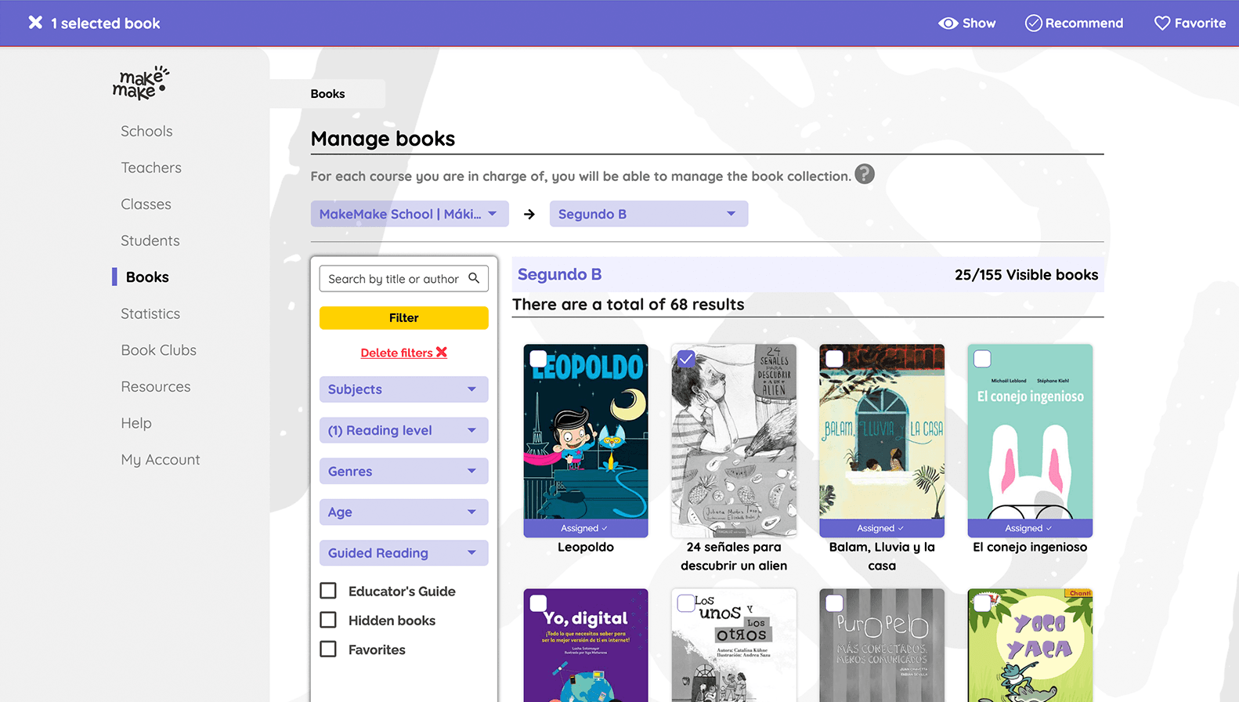Enable the Educator's Guide checkbox
Viewport: 1239px width, 702px height.
pos(328,591)
